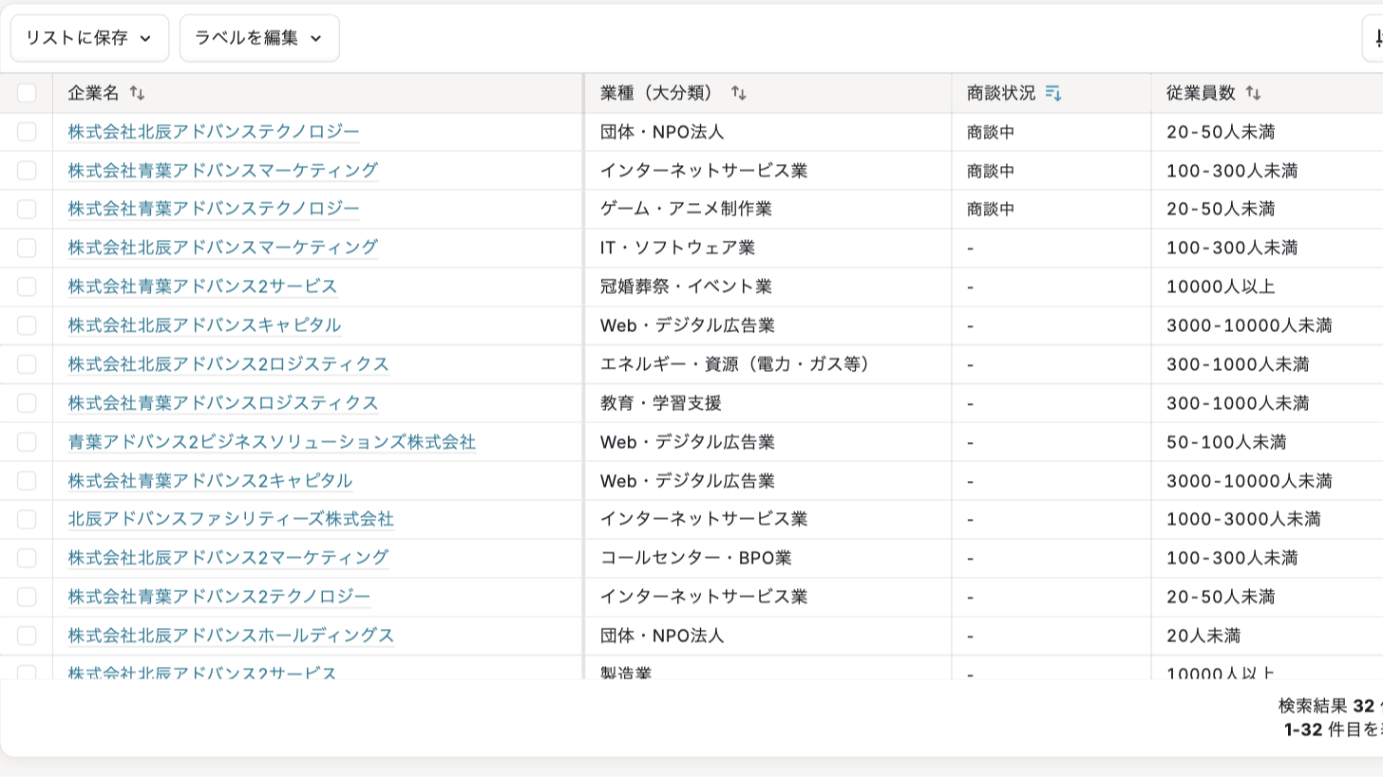Toggle the select-all checkbox in the table header

27,93
